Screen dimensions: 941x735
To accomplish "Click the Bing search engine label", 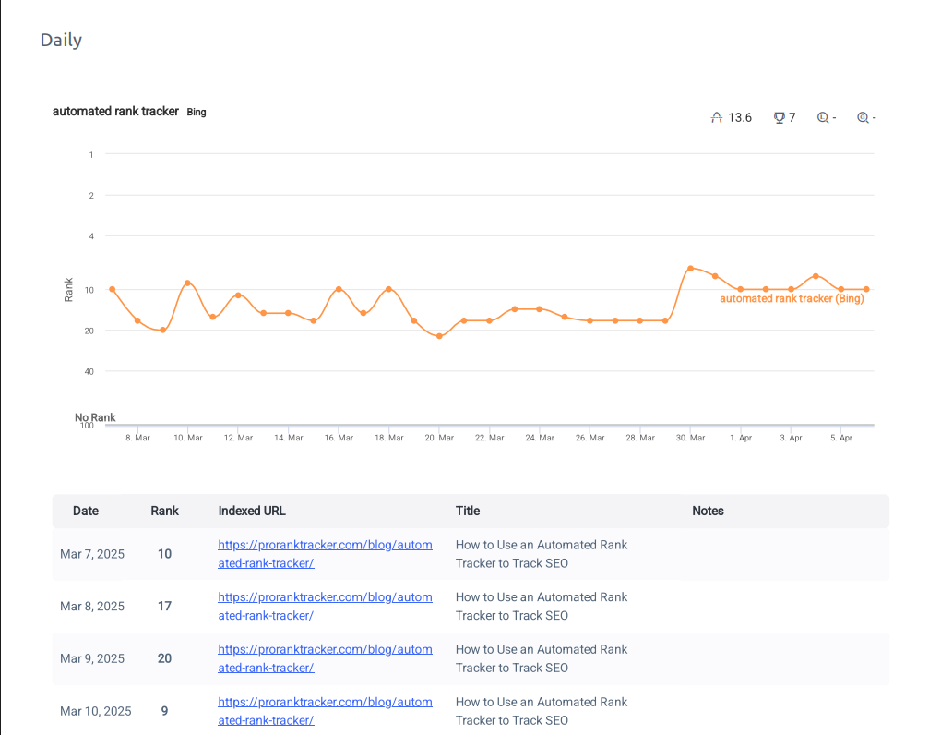I will click(197, 113).
